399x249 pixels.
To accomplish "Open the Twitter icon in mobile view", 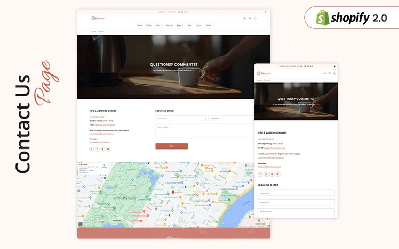I will click(272, 174).
